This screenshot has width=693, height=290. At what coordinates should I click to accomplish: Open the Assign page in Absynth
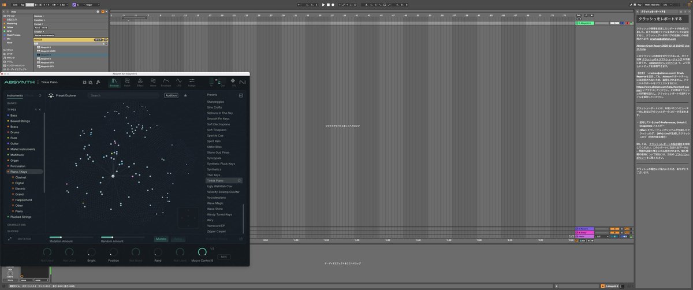(x=192, y=83)
